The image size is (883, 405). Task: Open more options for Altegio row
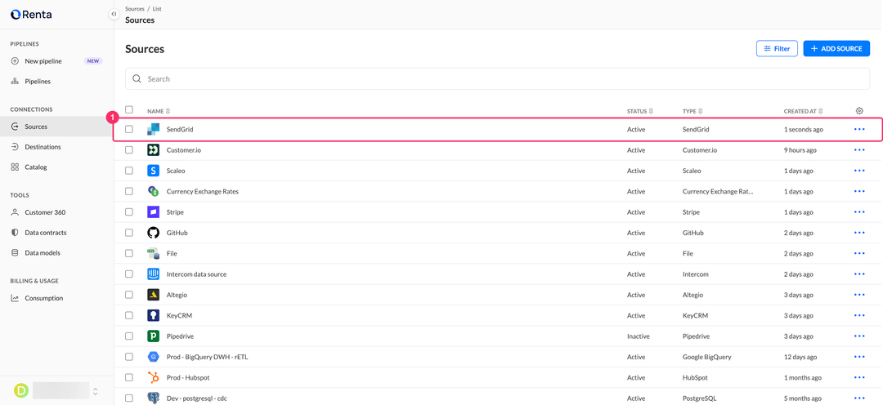[859, 295]
